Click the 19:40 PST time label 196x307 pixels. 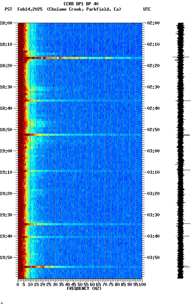pos(6,236)
